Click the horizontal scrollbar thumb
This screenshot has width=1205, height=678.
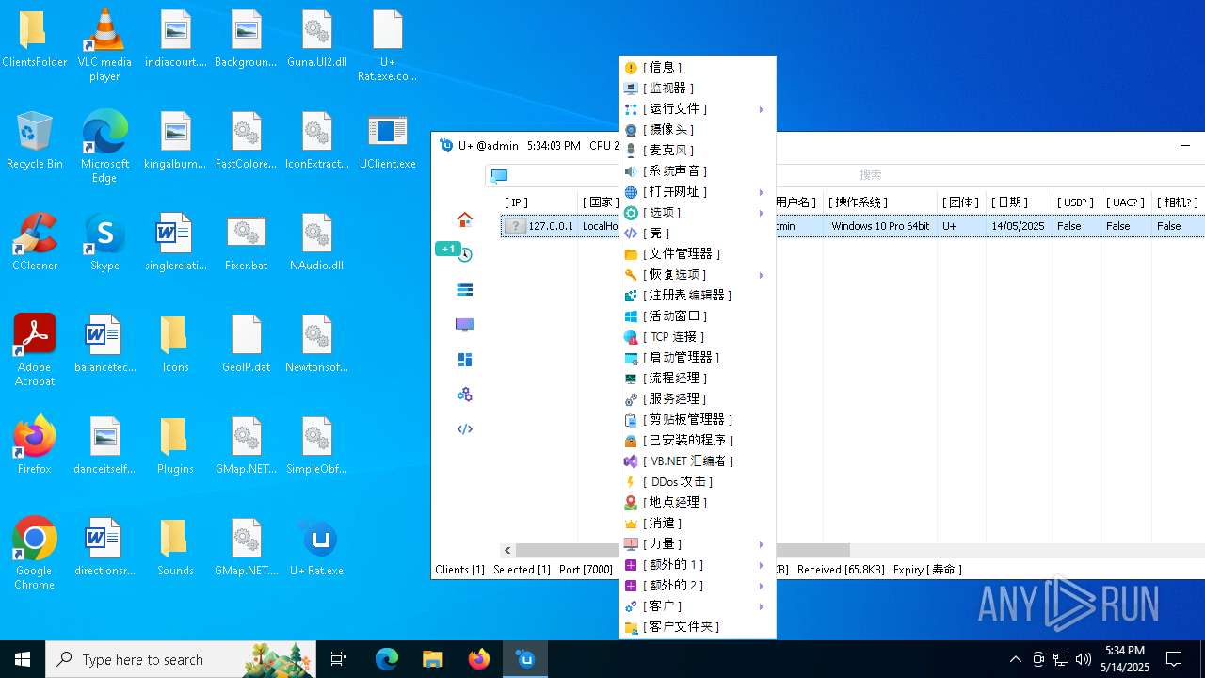coord(683,550)
